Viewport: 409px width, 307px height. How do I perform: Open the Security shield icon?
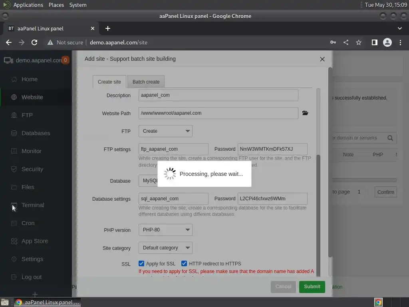(14, 169)
